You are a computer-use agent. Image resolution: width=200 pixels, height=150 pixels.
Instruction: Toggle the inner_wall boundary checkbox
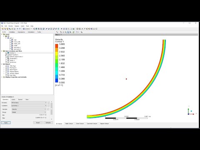point(10,42)
